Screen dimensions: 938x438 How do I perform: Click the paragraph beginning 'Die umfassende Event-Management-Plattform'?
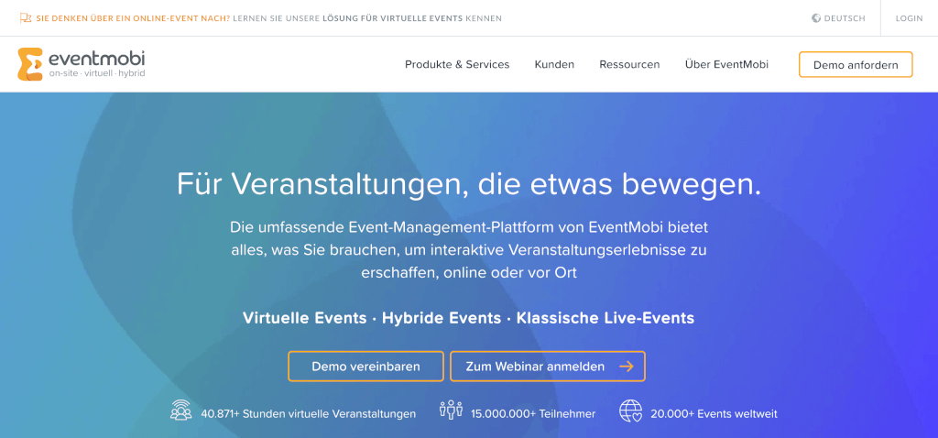click(x=469, y=250)
